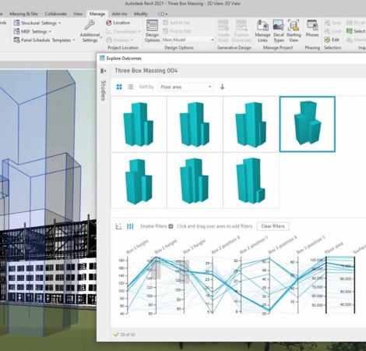Select the middle outcome in bottom row
Screen dimensions: 366x351
[x=195, y=181]
